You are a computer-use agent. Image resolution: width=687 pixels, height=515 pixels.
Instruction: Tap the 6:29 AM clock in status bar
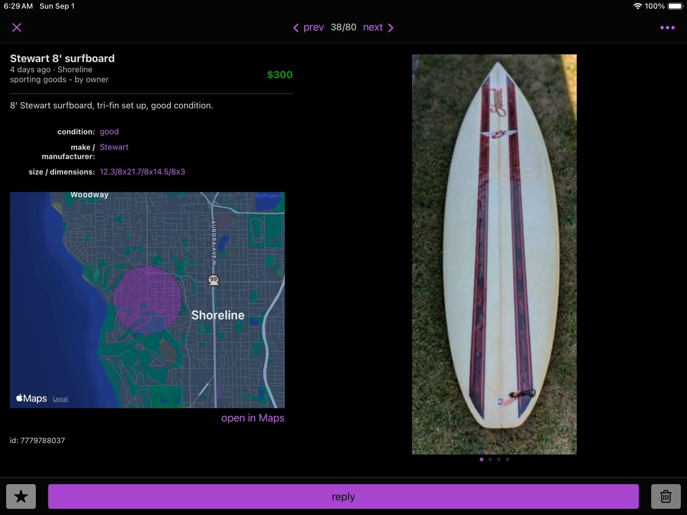coord(18,6)
